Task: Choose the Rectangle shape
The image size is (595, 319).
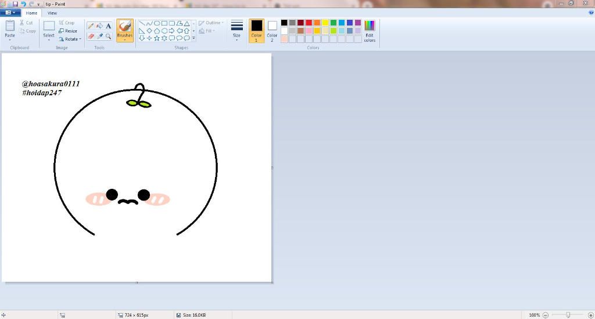Action: point(164,23)
